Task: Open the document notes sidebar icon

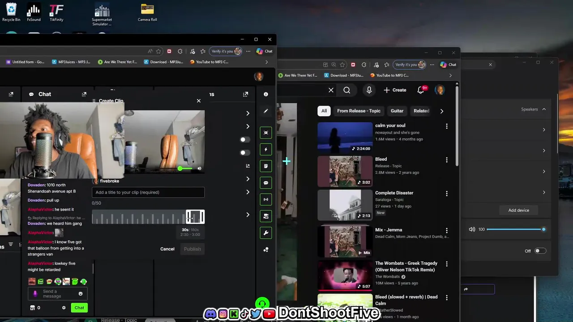Action: click(x=266, y=166)
